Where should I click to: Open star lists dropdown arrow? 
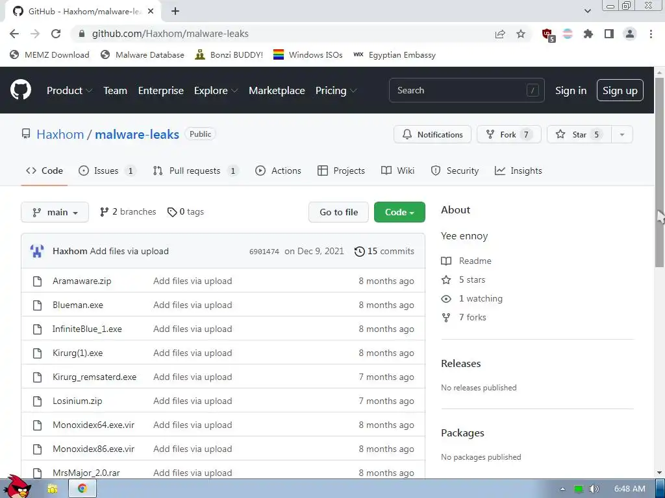coord(622,135)
